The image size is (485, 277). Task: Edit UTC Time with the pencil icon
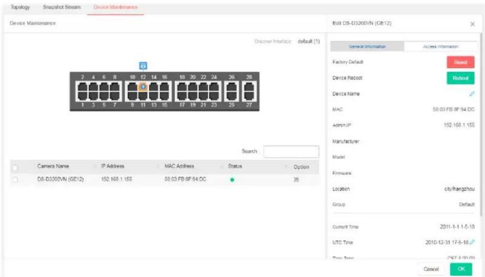tap(472, 242)
